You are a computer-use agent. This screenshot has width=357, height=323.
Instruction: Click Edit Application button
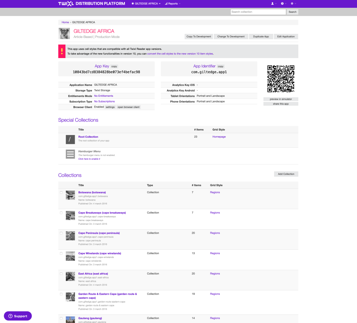[x=286, y=36]
